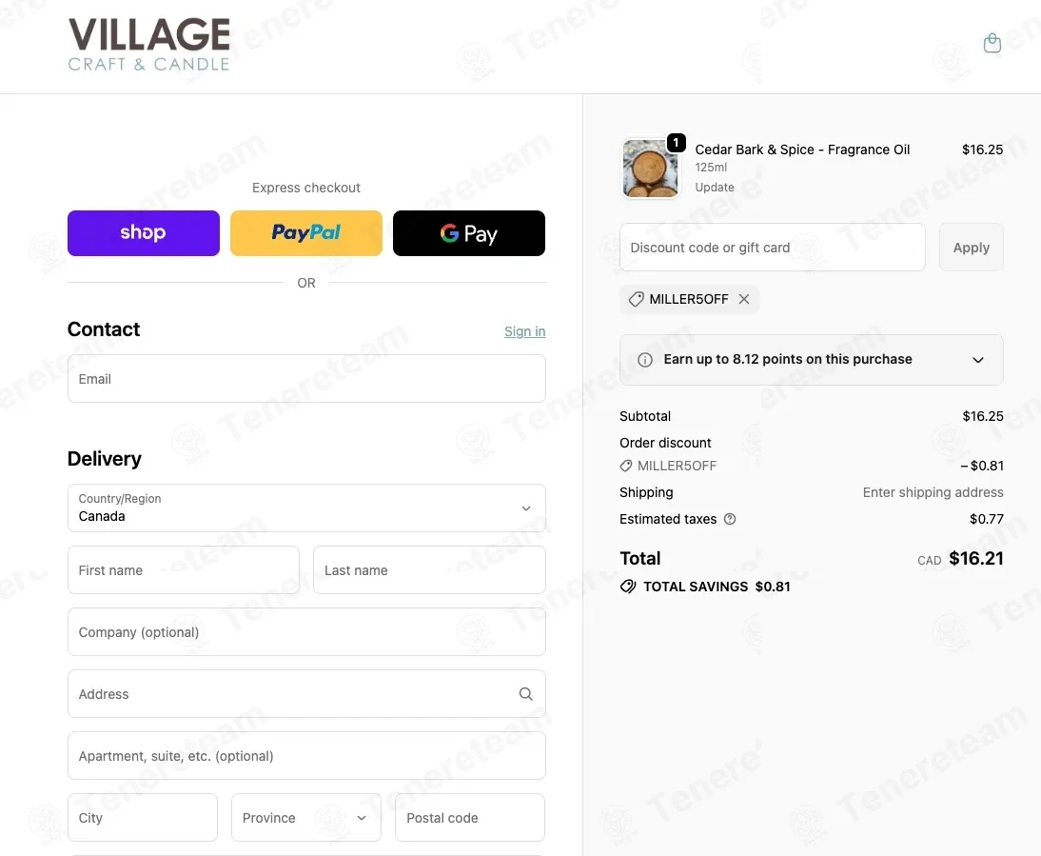Viewport: 1041px width, 856px height.
Task: Click the info icon beside earn points
Action: tap(644, 360)
